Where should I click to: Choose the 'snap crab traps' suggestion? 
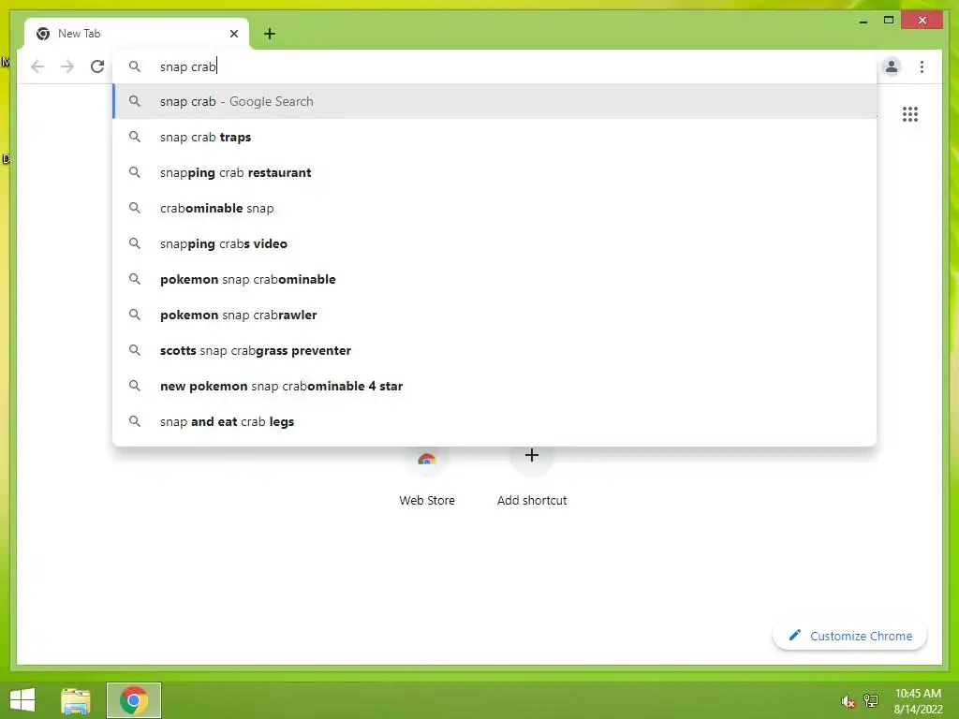[x=494, y=137]
